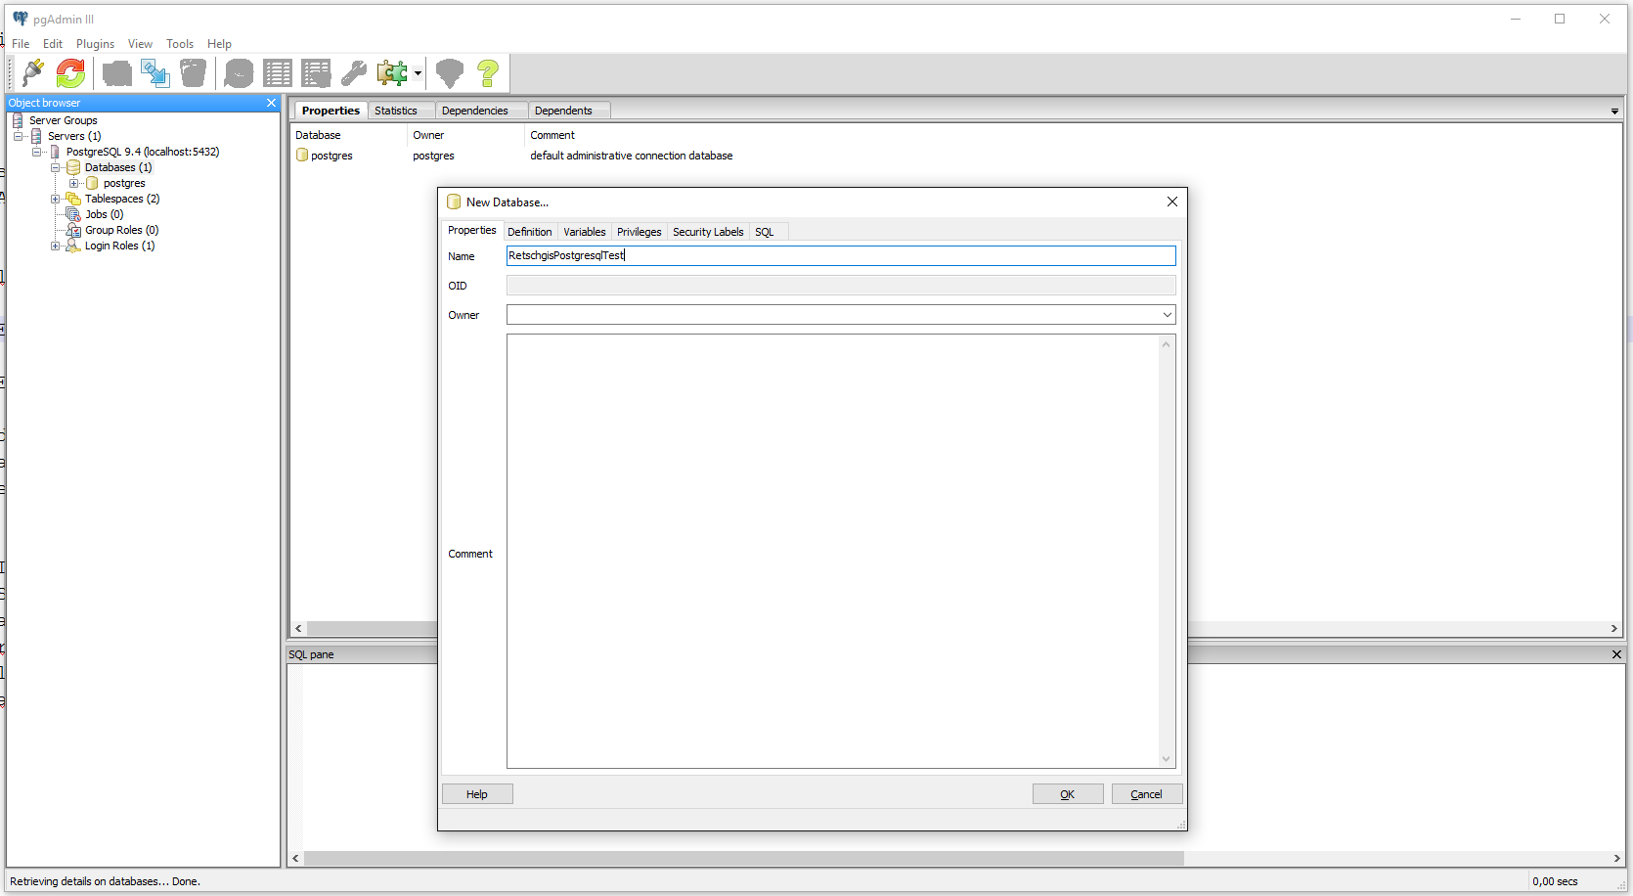Collapse the PostgreSQL 9.4 server node
The height and width of the screenshot is (896, 1633).
pyautogui.click(x=36, y=152)
